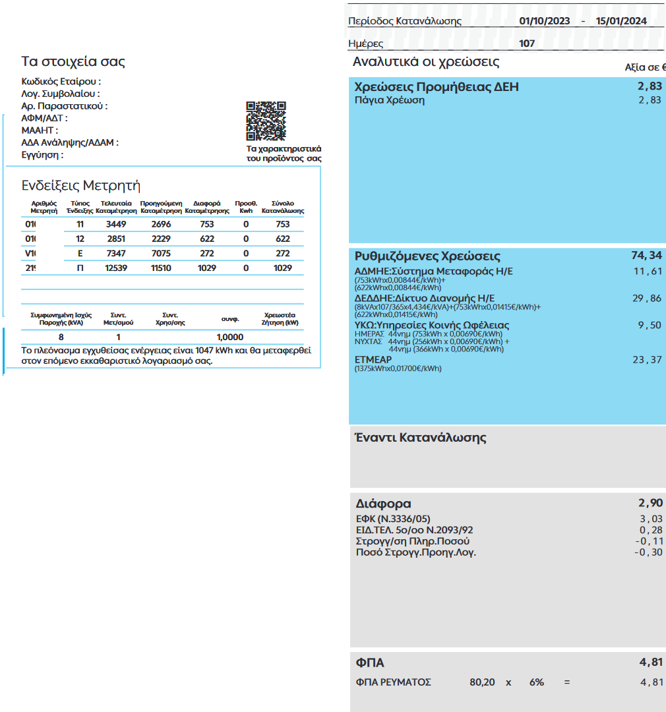Select the 'Διάφορα' section title

383,504
